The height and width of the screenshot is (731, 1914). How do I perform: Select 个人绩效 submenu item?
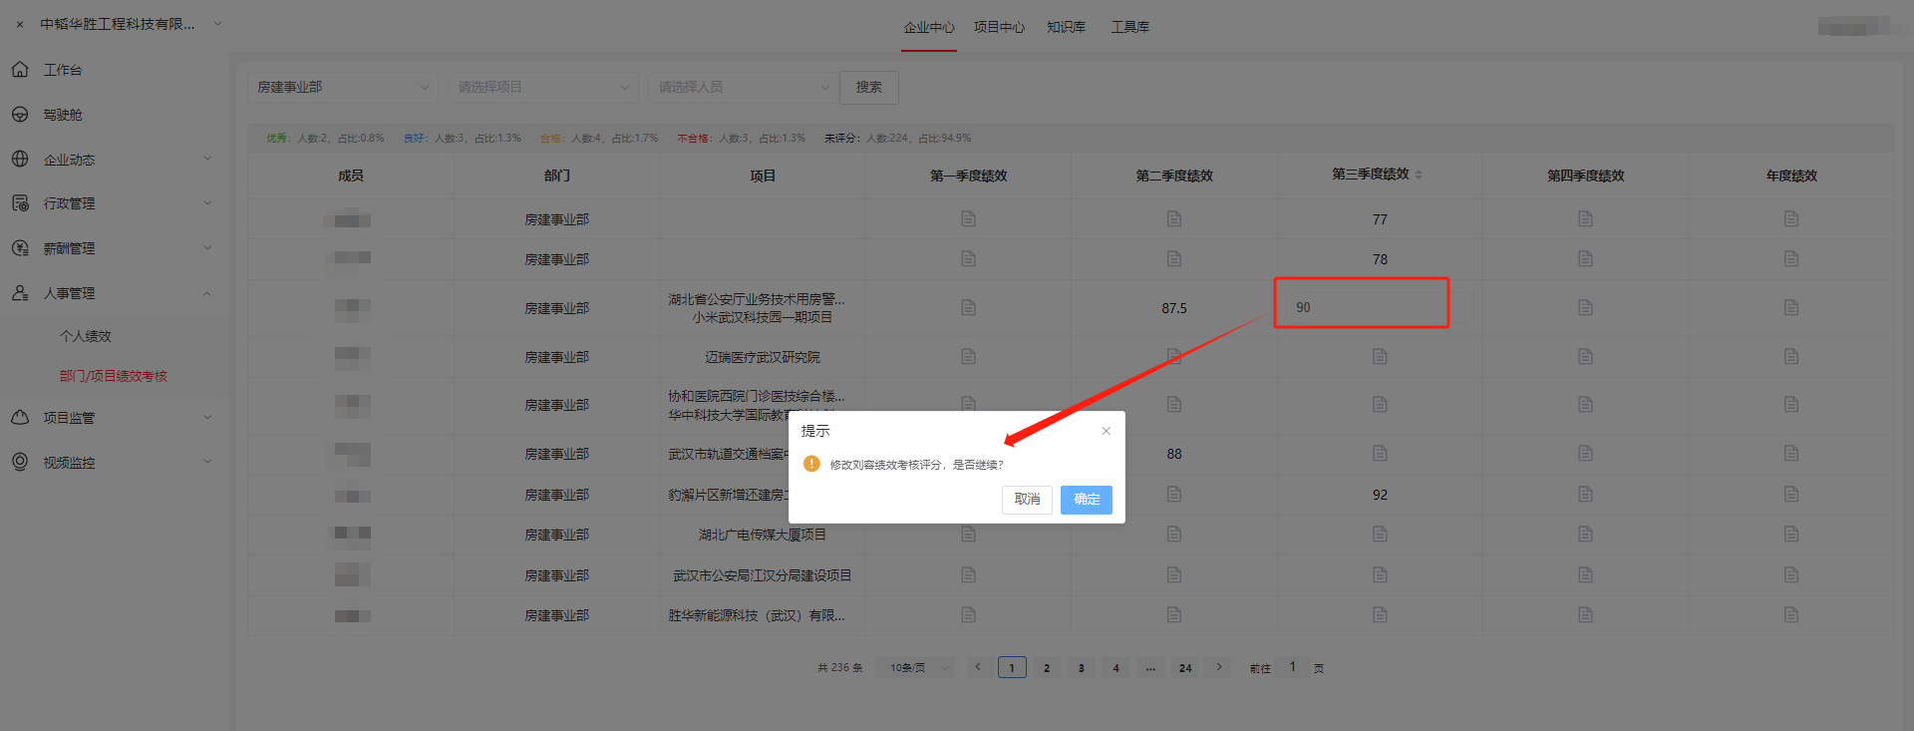coord(86,336)
